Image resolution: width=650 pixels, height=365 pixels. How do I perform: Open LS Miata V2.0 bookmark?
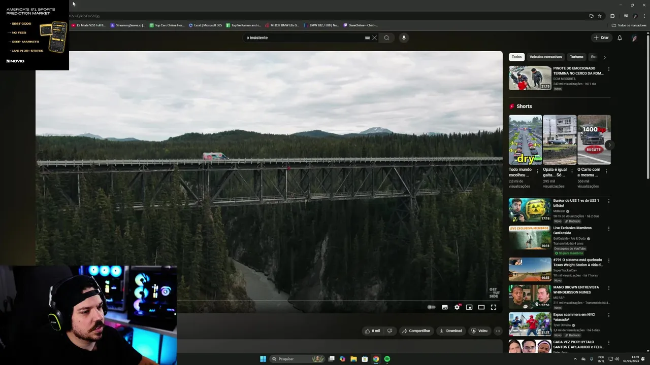click(88, 25)
